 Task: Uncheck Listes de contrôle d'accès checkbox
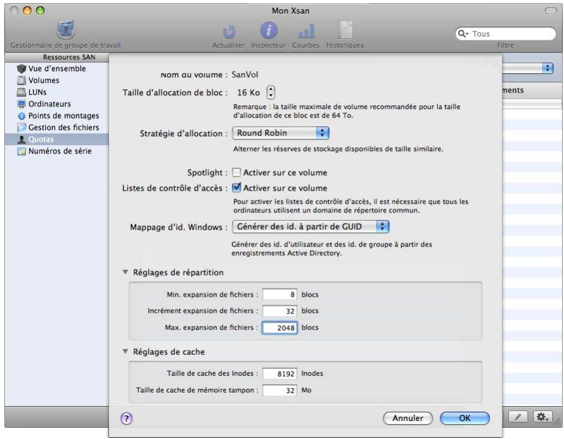click(236, 188)
